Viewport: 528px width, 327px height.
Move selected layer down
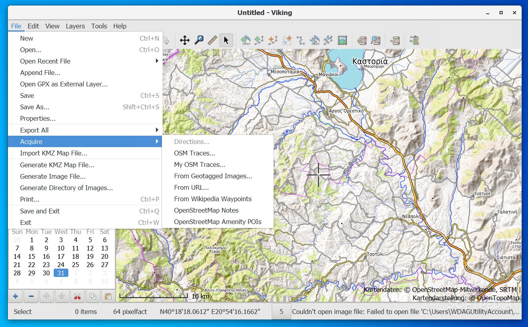[x=62, y=296]
